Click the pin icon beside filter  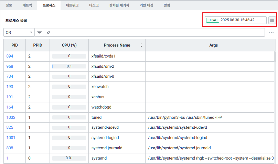pyautogui.click(x=49, y=33)
